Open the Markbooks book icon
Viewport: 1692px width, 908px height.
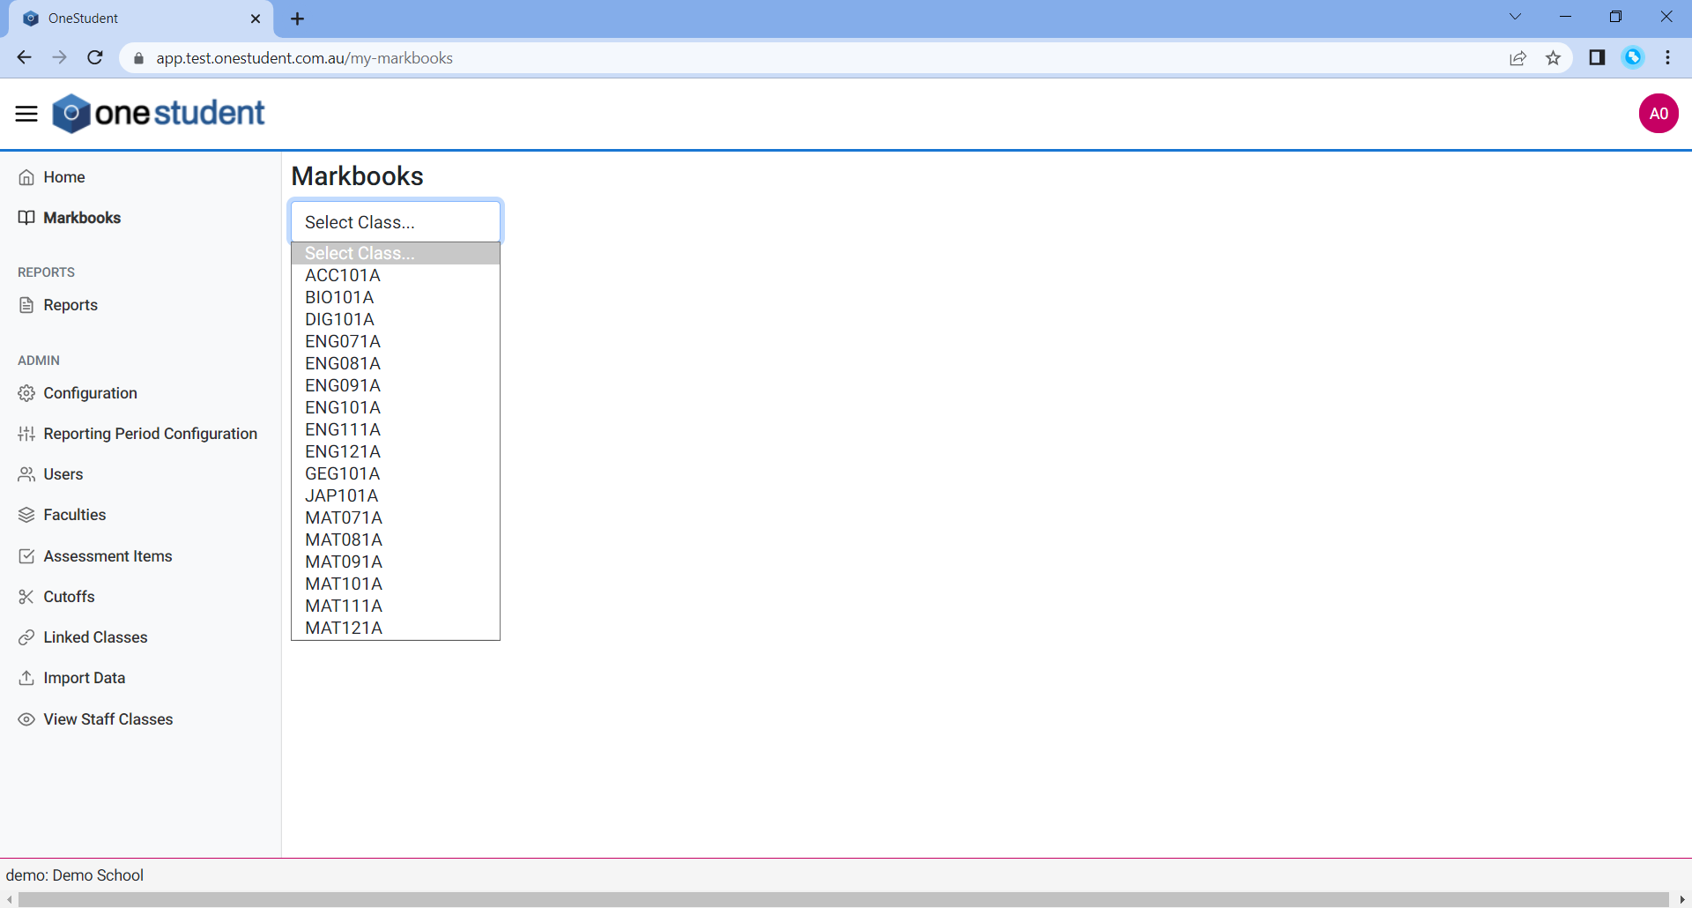click(x=26, y=217)
